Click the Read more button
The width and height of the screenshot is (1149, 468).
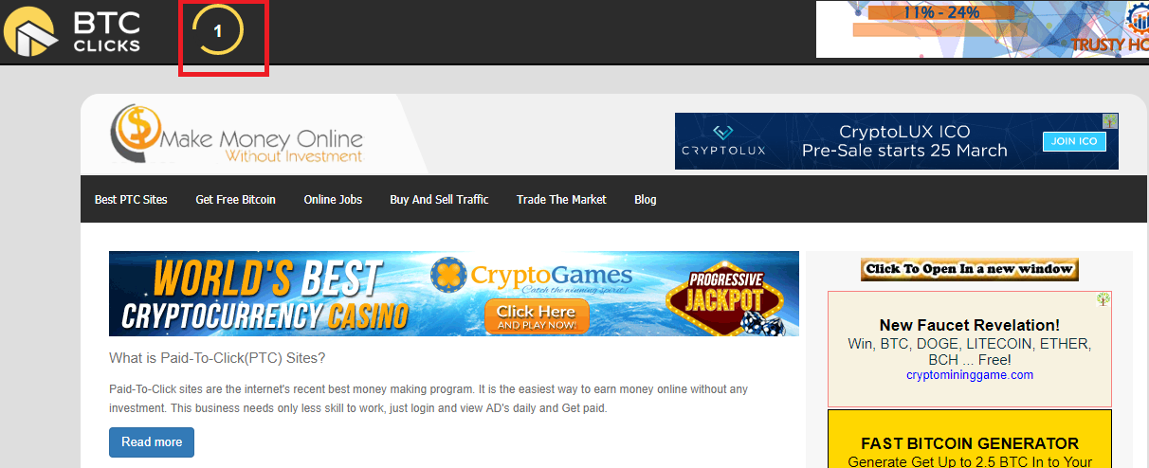[x=152, y=442]
